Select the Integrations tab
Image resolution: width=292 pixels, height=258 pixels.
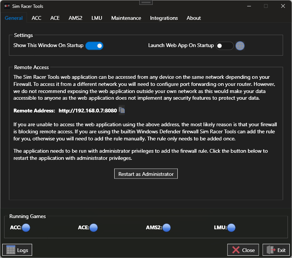click(x=164, y=18)
